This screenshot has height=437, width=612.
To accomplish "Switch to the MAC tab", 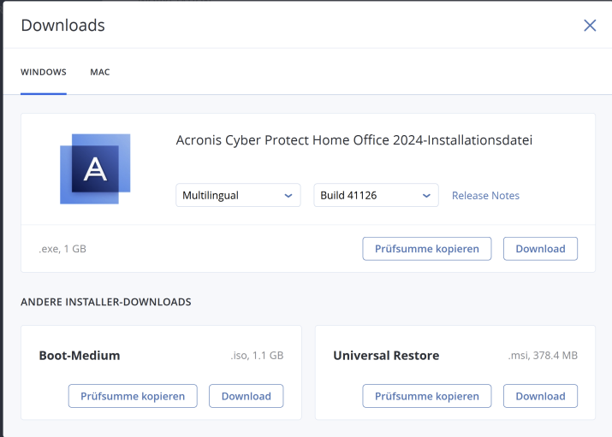I will [100, 72].
